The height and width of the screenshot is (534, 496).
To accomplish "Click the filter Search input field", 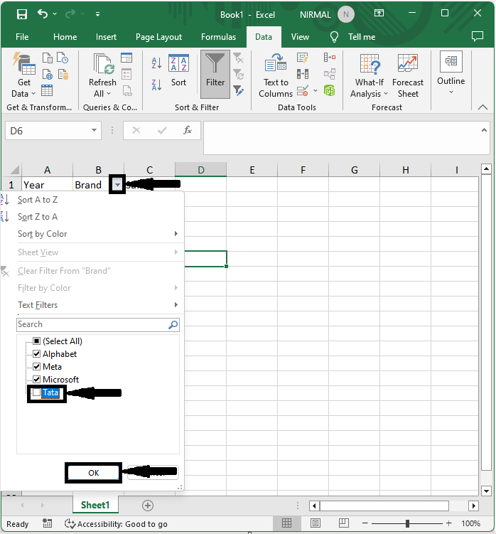I will (x=97, y=324).
